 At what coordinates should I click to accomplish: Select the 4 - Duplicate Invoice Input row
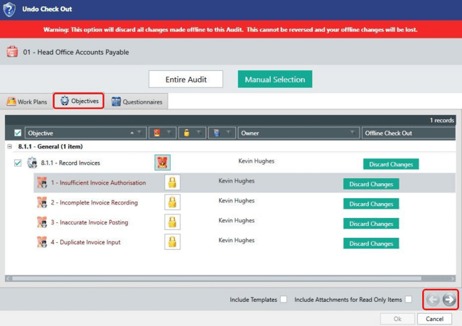coord(245,242)
